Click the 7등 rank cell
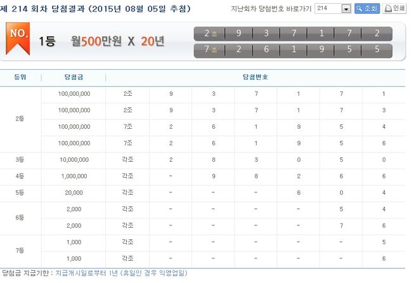 pyautogui.click(x=20, y=250)
